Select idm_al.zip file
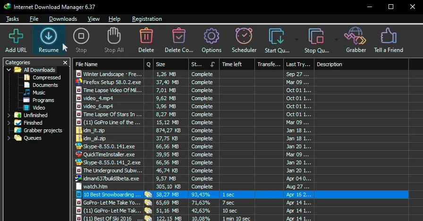423x221 pixels. click(x=241, y=138)
